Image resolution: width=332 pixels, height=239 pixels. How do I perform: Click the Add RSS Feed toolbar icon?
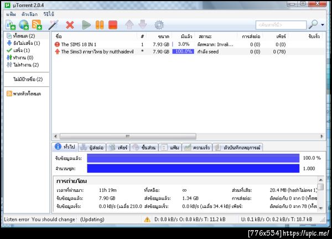(37, 25)
